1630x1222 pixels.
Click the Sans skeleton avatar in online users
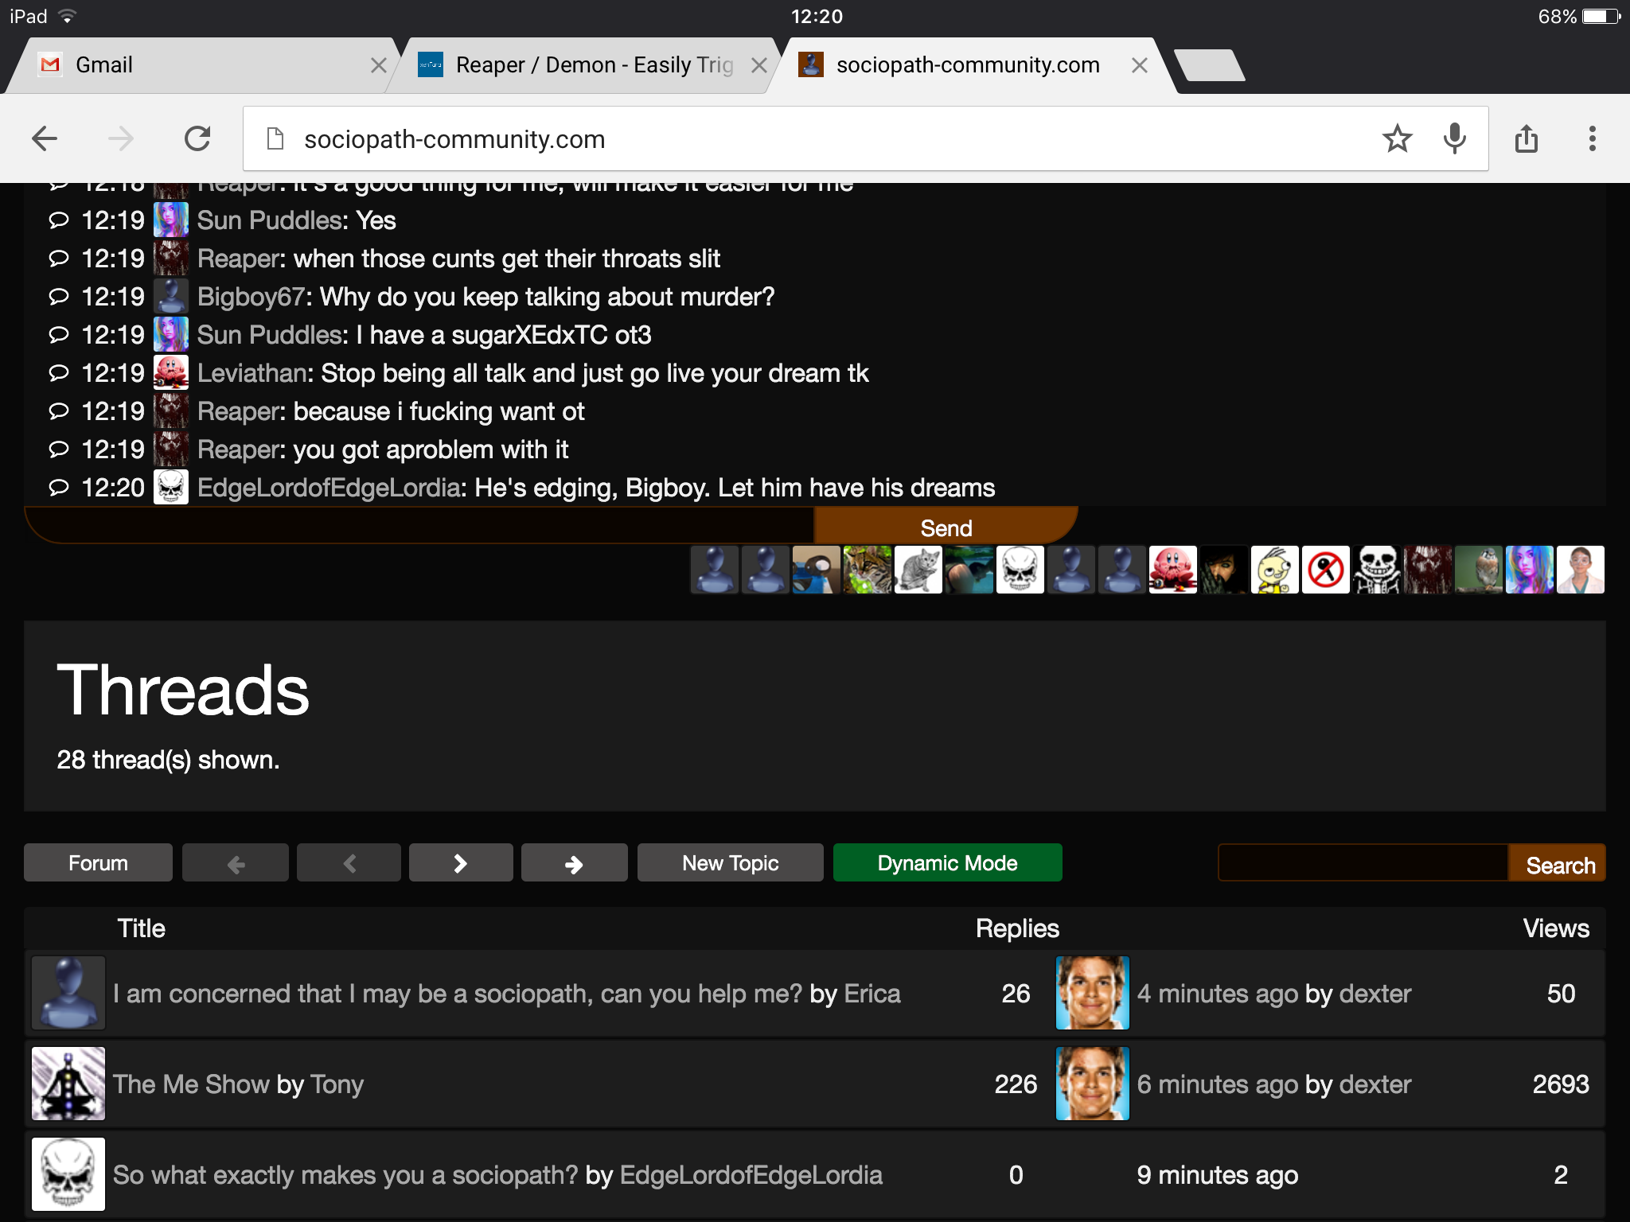(x=1376, y=570)
